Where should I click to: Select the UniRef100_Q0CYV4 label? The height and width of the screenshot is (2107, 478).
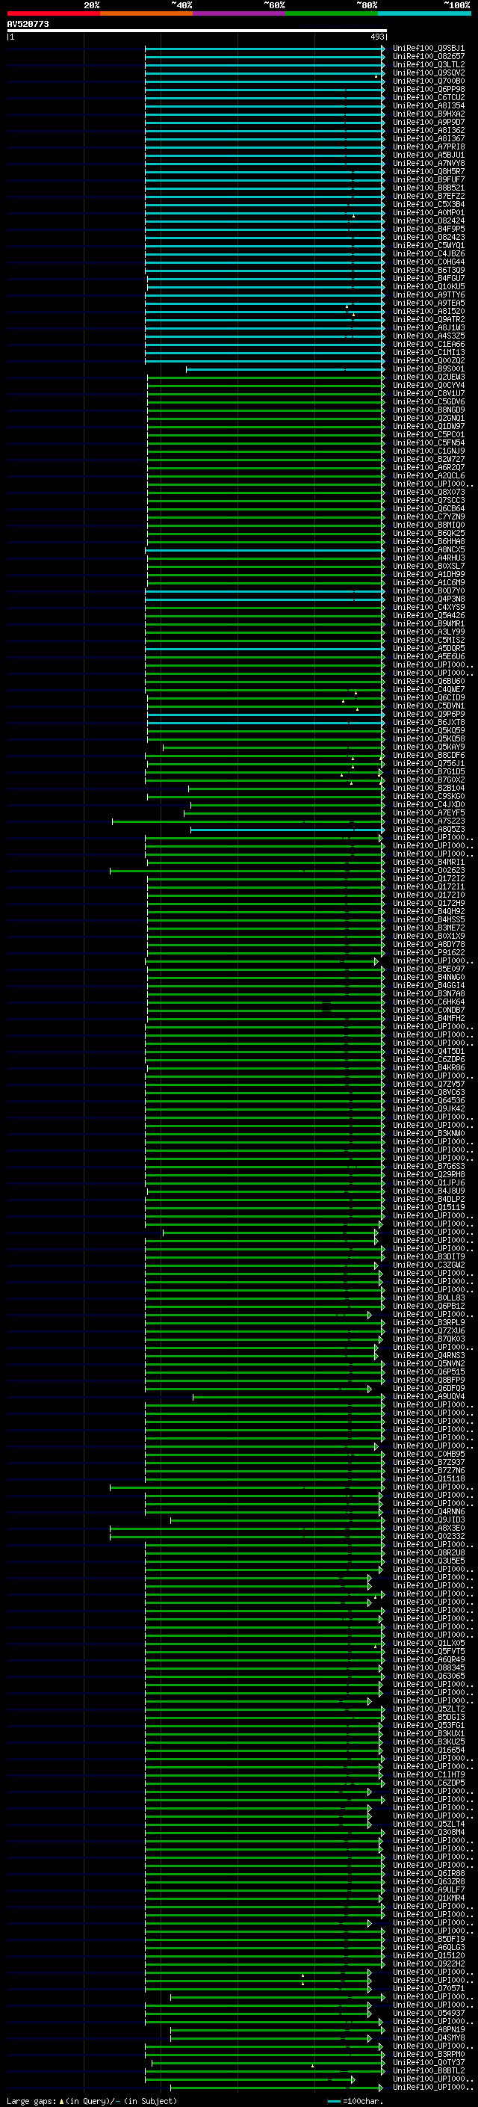tap(429, 385)
